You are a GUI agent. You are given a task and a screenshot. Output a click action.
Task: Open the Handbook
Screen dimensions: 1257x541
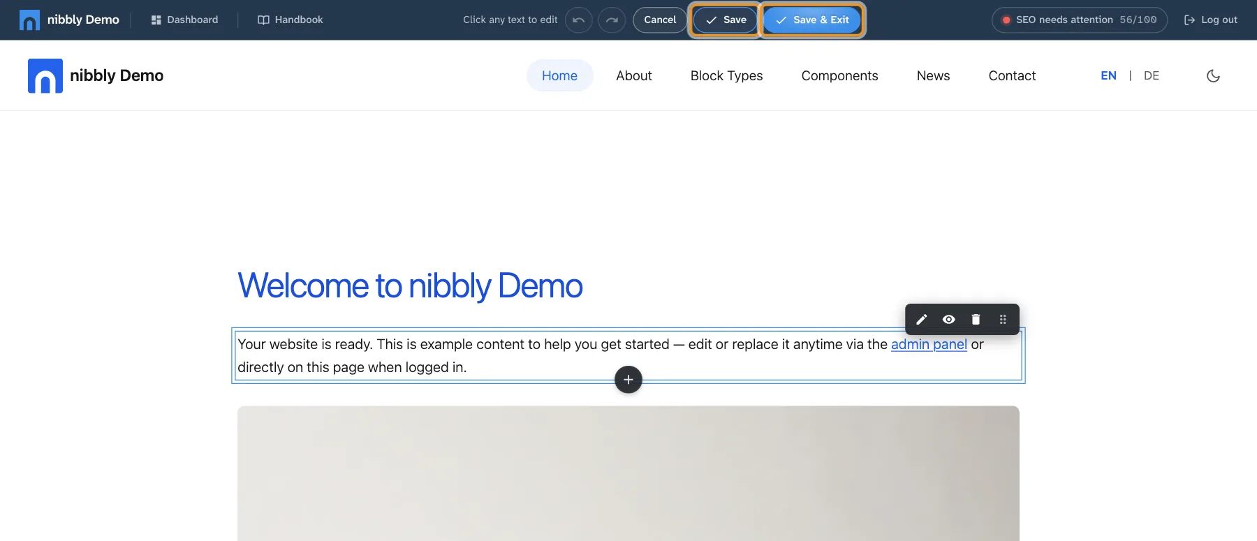(x=291, y=20)
